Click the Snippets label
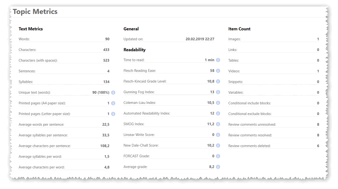Viewport: 338px width, 189px height. click(235, 82)
